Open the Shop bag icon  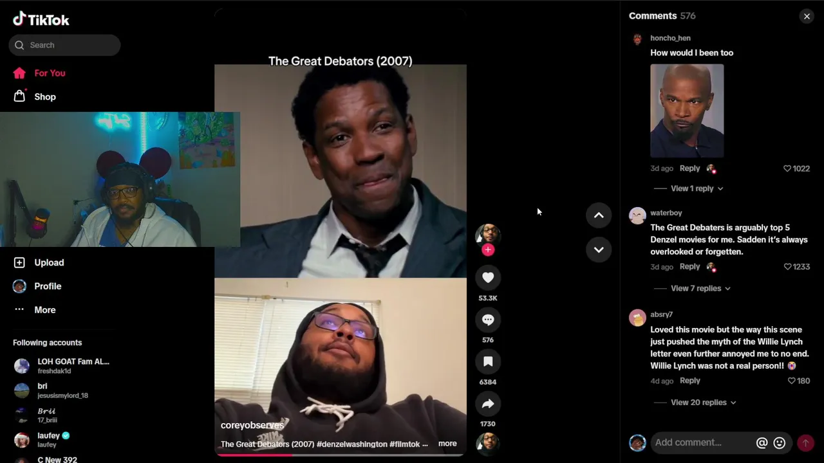19,96
